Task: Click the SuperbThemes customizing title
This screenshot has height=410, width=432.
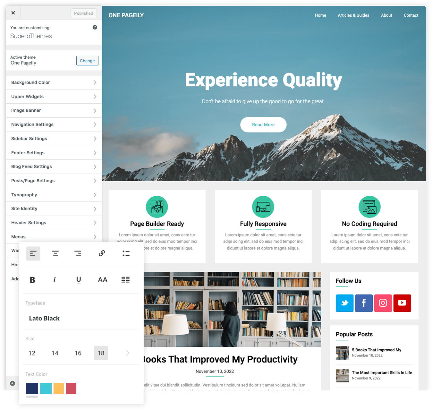Action: click(31, 36)
